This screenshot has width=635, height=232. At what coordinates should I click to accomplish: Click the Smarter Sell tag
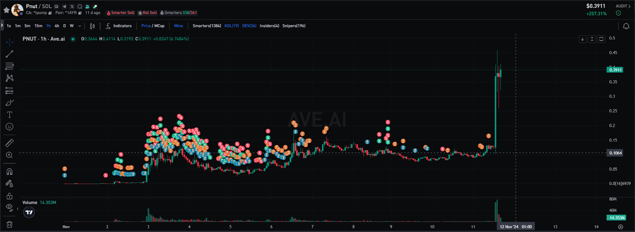click(121, 13)
